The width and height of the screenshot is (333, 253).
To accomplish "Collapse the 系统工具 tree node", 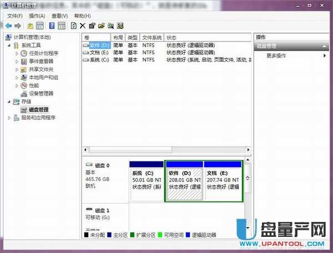I will (x=9, y=45).
